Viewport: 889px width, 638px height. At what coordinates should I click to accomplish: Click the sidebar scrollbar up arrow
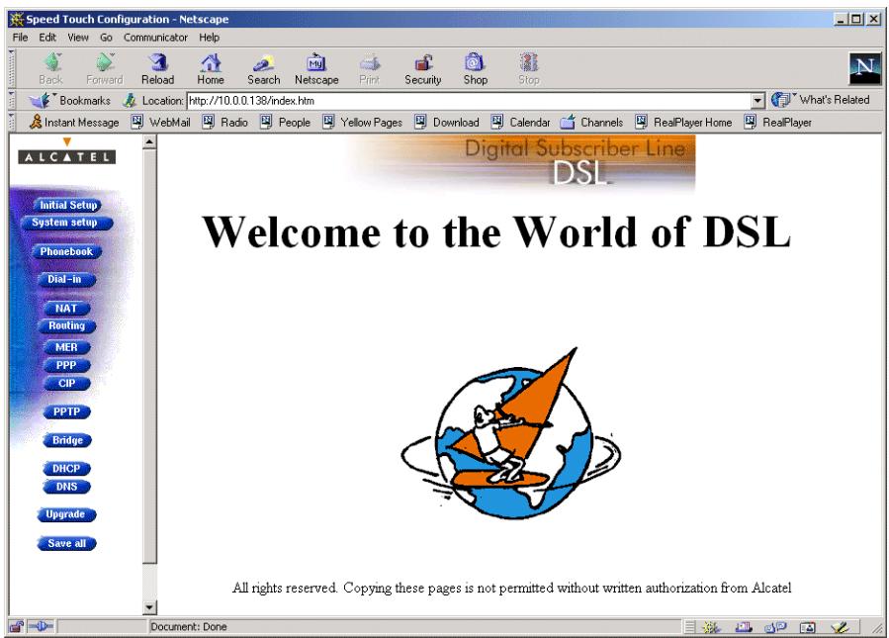149,141
